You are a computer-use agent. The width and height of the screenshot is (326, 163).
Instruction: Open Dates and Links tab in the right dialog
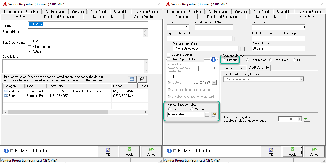click(x=266, y=17)
